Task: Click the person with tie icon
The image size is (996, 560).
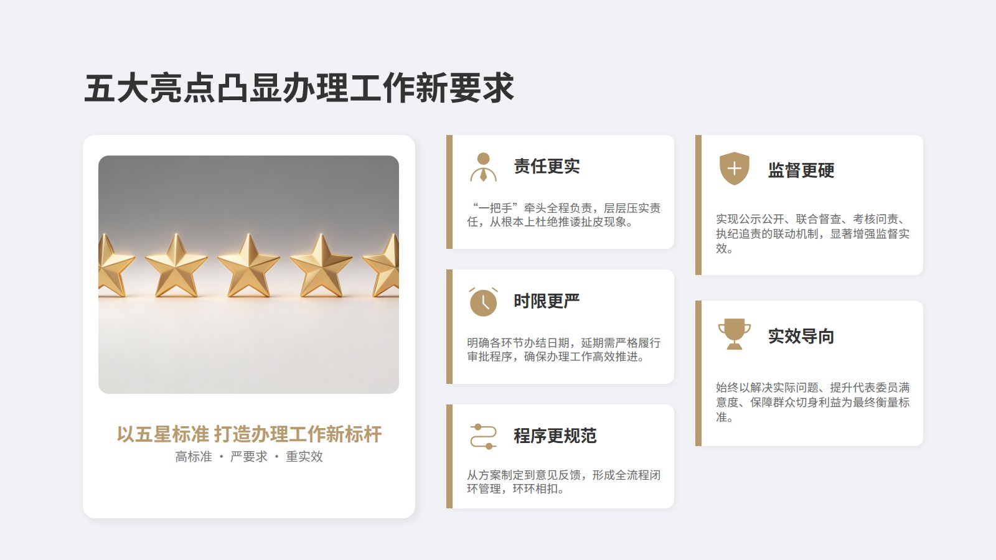Action: pos(484,167)
